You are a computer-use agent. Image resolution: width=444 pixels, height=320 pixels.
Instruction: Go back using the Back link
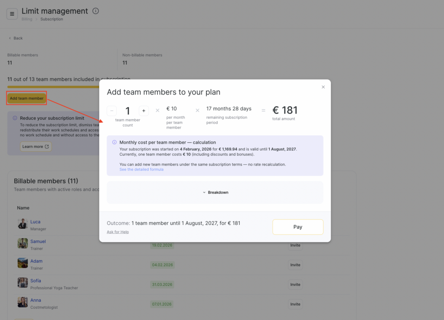[x=16, y=38]
